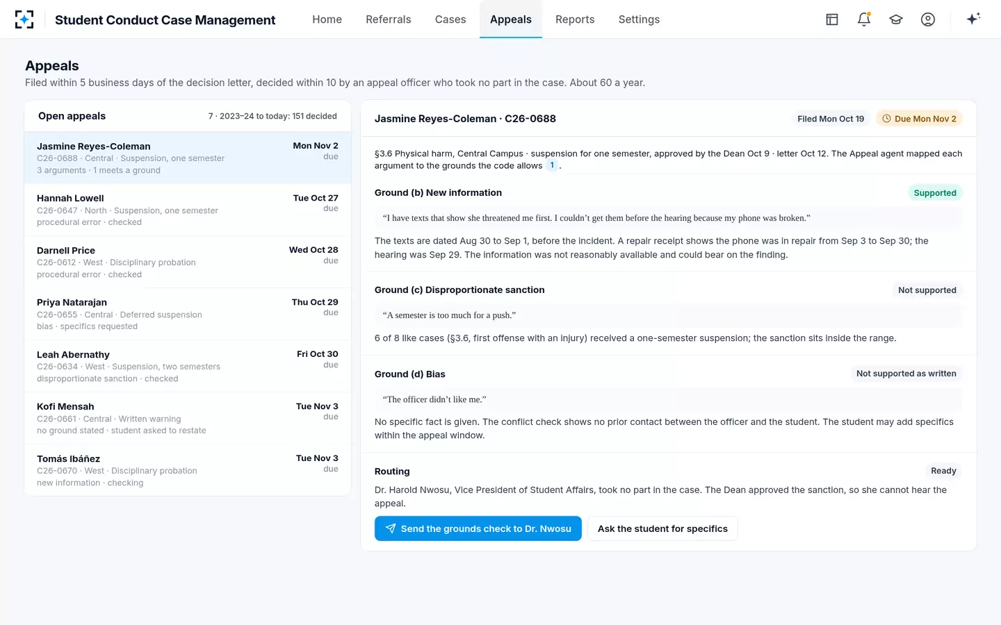Image resolution: width=1001 pixels, height=625 pixels.
Task: Click the Student Conduct Case Management title
Action: pyautogui.click(x=165, y=20)
